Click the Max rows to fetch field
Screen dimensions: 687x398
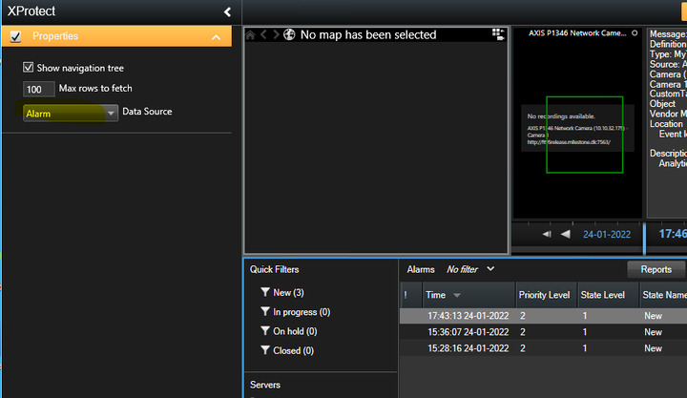click(x=39, y=90)
